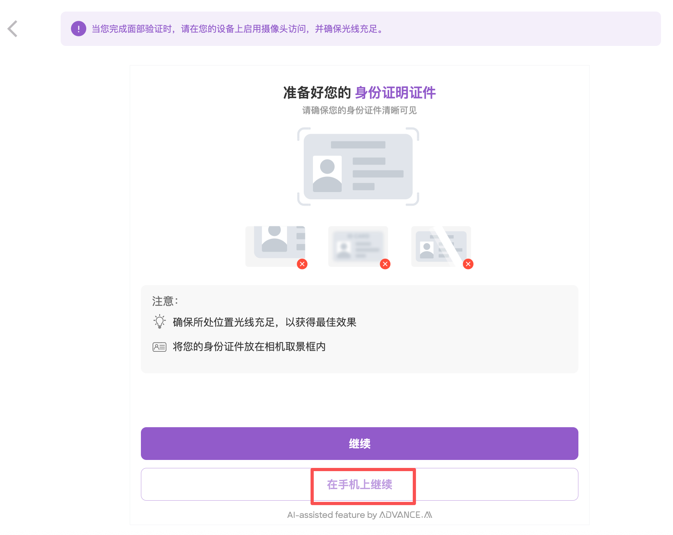Click the 请确保您的身份证件清晰可见 subtitle

[359, 111]
